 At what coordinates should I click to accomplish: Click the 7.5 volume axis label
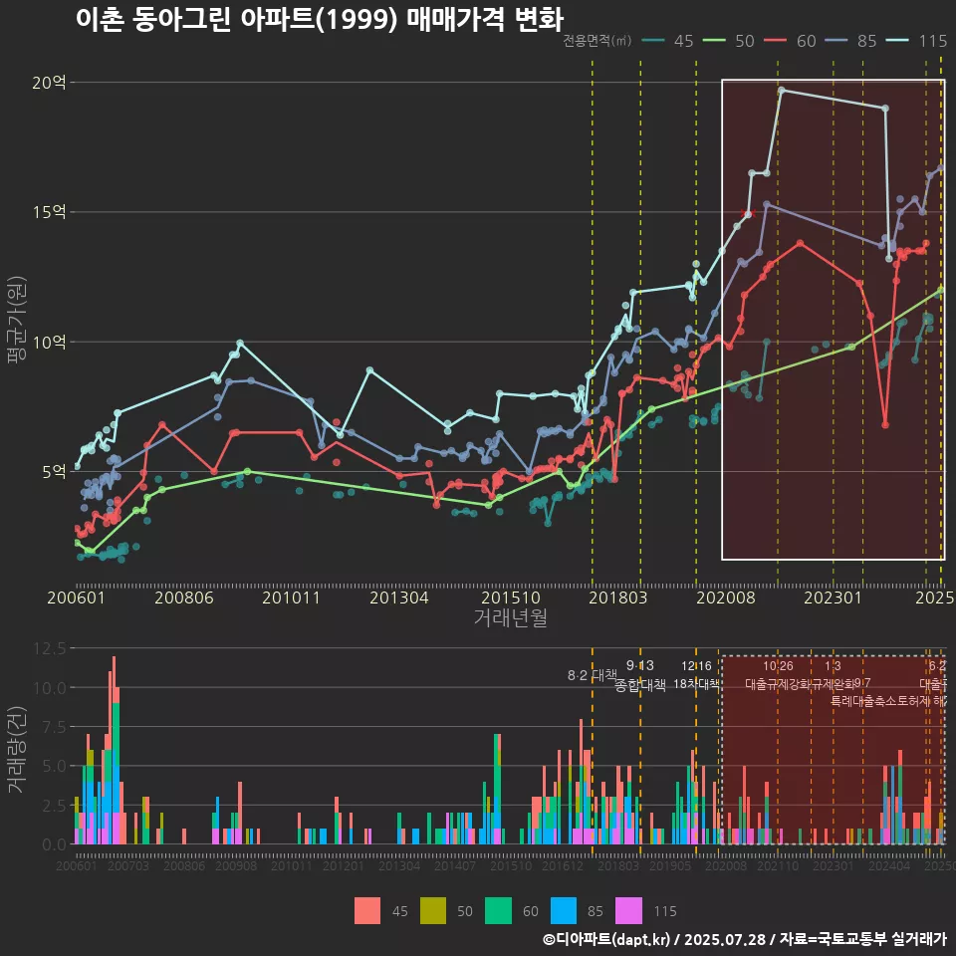55,727
